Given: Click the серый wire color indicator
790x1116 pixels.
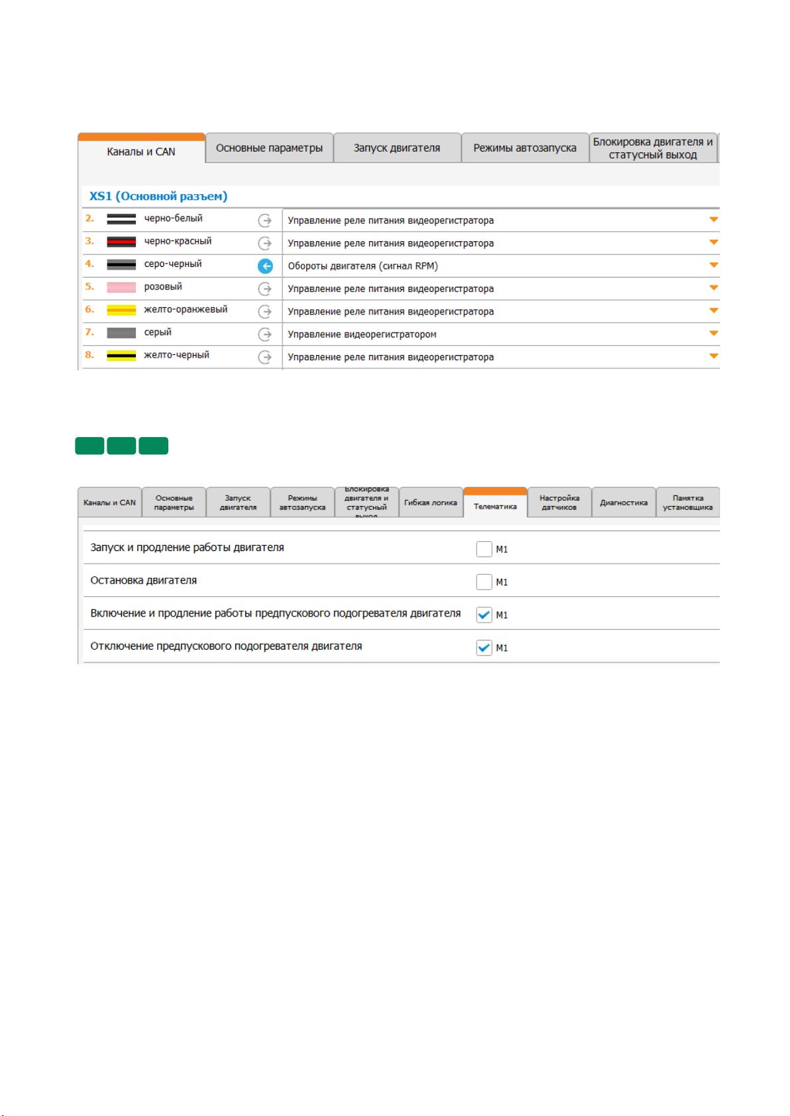Looking at the screenshot, I should click(121, 332).
